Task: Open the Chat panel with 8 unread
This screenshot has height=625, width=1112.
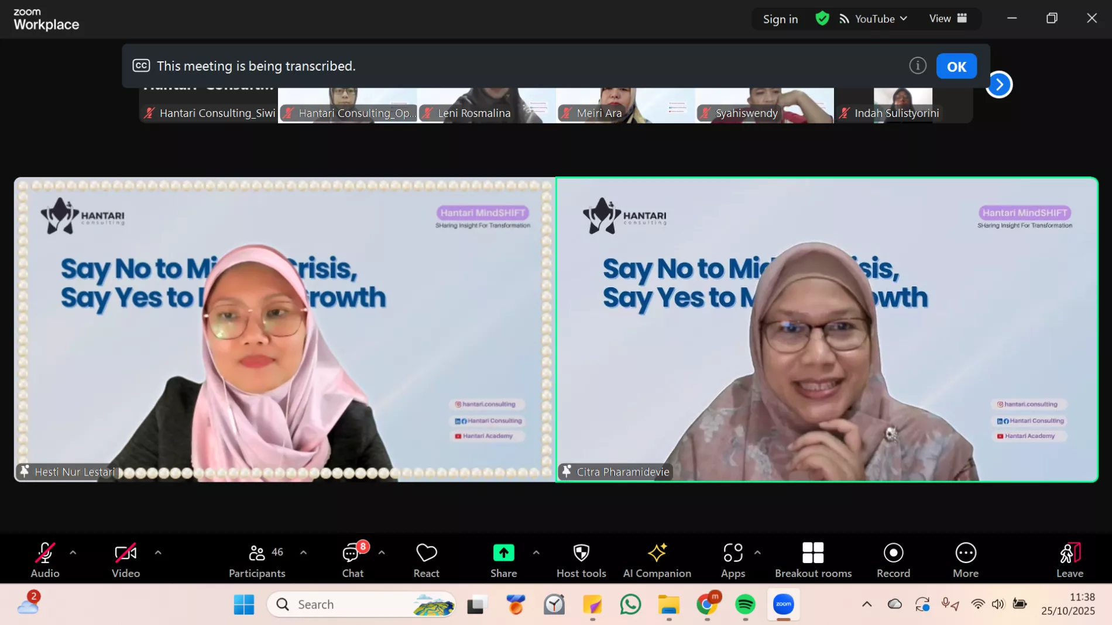Action: (x=352, y=559)
